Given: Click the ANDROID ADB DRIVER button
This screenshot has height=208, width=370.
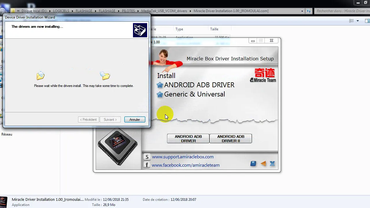Looking at the screenshot, I should click(x=188, y=139).
